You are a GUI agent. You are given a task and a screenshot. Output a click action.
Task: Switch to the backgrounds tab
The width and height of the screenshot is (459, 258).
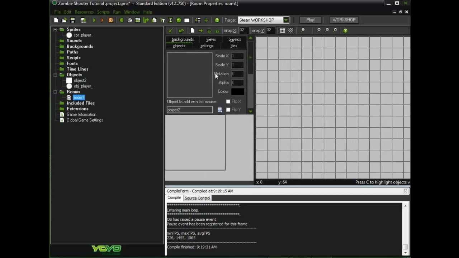click(183, 39)
